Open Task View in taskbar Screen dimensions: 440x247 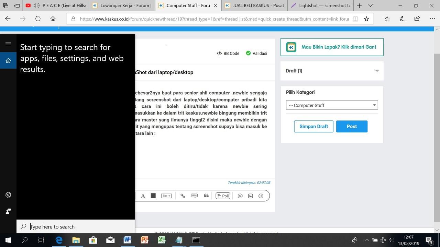[41, 240]
